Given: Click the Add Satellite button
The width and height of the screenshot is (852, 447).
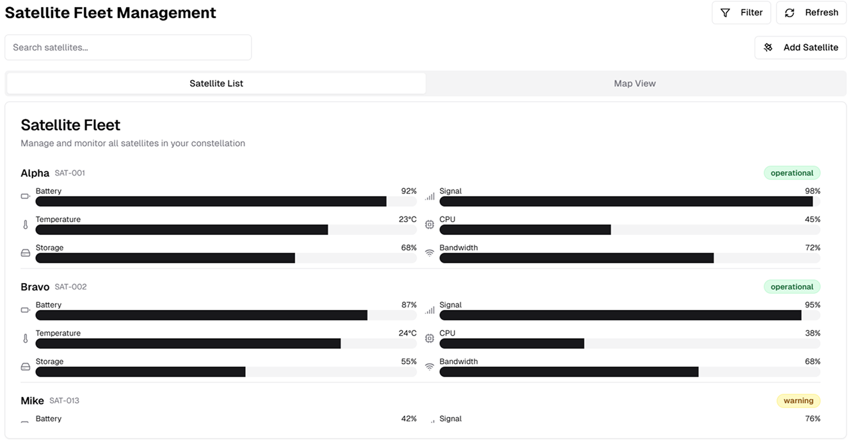Looking at the screenshot, I should tap(801, 47).
